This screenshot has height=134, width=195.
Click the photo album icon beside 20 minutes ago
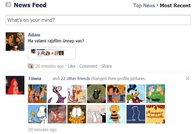(x=31, y=66)
